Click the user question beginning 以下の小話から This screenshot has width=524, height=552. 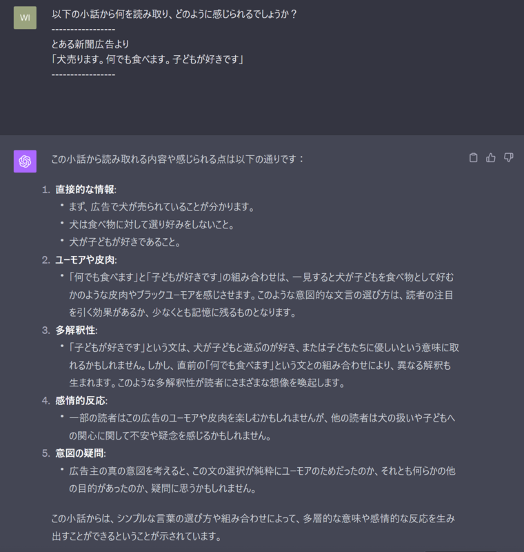pyautogui.click(x=174, y=14)
